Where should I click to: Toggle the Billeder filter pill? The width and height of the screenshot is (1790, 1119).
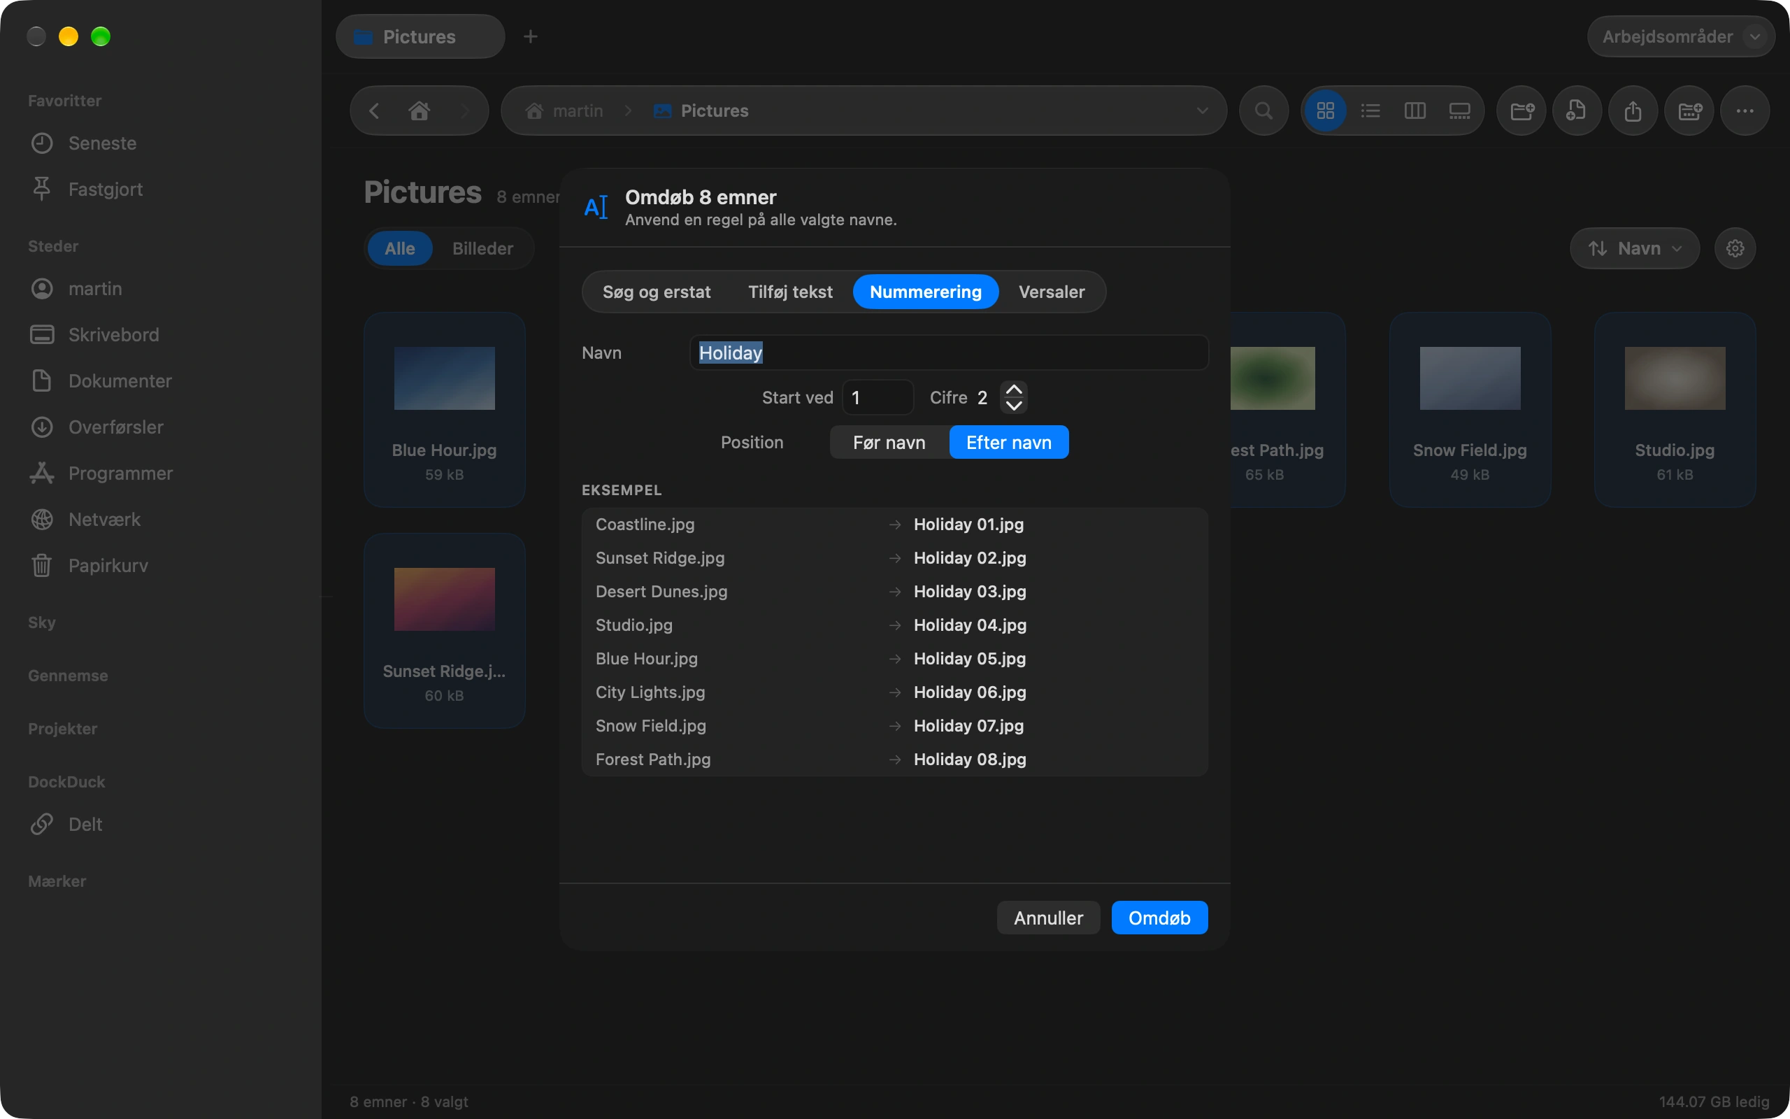482,249
